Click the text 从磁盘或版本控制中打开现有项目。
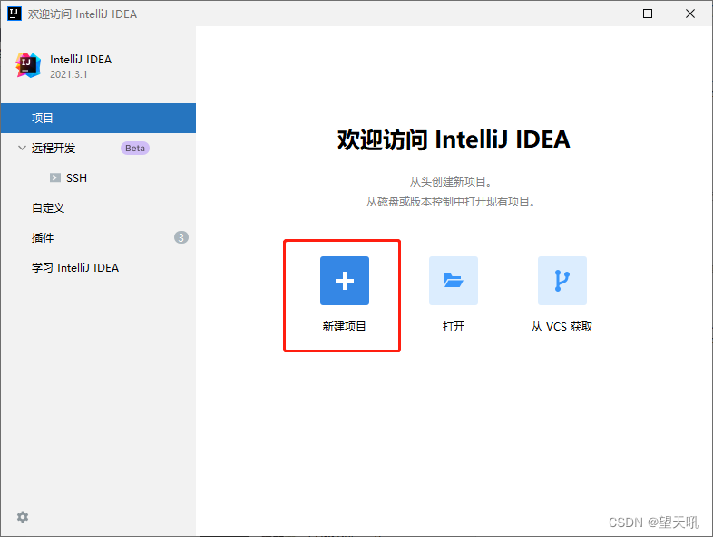Screen dimensions: 713x537 point(451,202)
